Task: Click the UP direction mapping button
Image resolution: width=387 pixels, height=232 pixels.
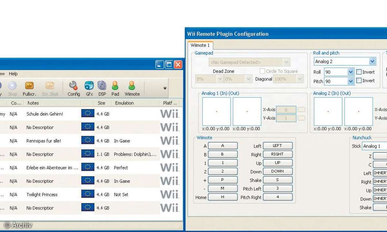Action: pyautogui.click(x=278, y=163)
